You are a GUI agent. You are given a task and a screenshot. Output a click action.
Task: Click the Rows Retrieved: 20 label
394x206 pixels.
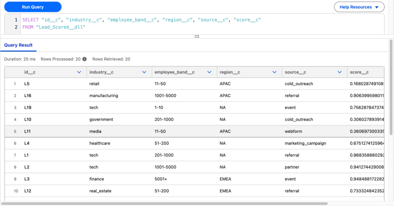coord(112,59)
